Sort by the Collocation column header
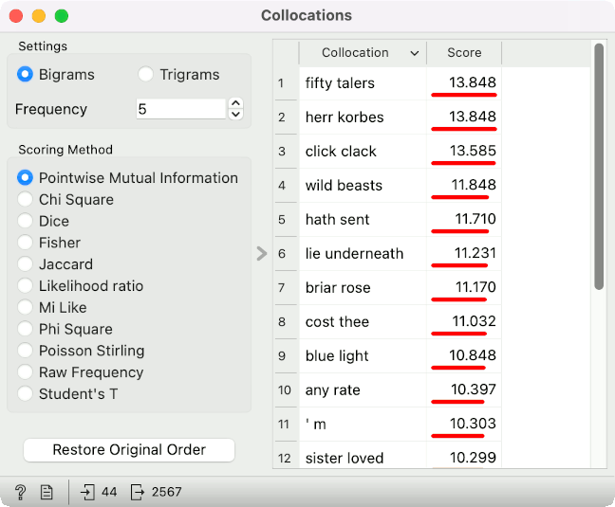615x507 pixels. pyautogui.click(x=363, y=52)
